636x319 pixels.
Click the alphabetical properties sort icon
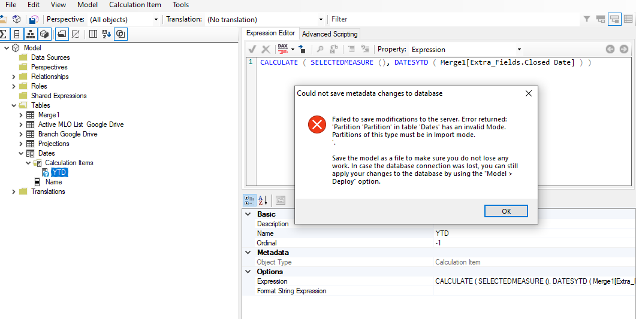(x=263, y=200)
